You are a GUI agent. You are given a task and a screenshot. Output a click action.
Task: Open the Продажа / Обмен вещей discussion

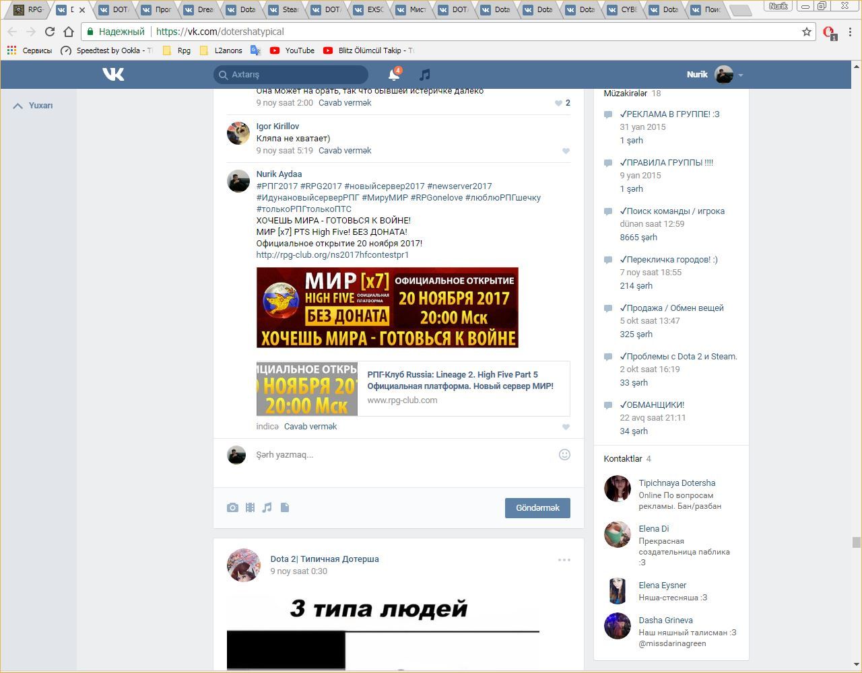pyautogui.click(x=671, y=308)
